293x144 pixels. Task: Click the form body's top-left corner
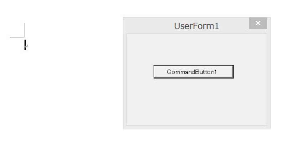128,35
